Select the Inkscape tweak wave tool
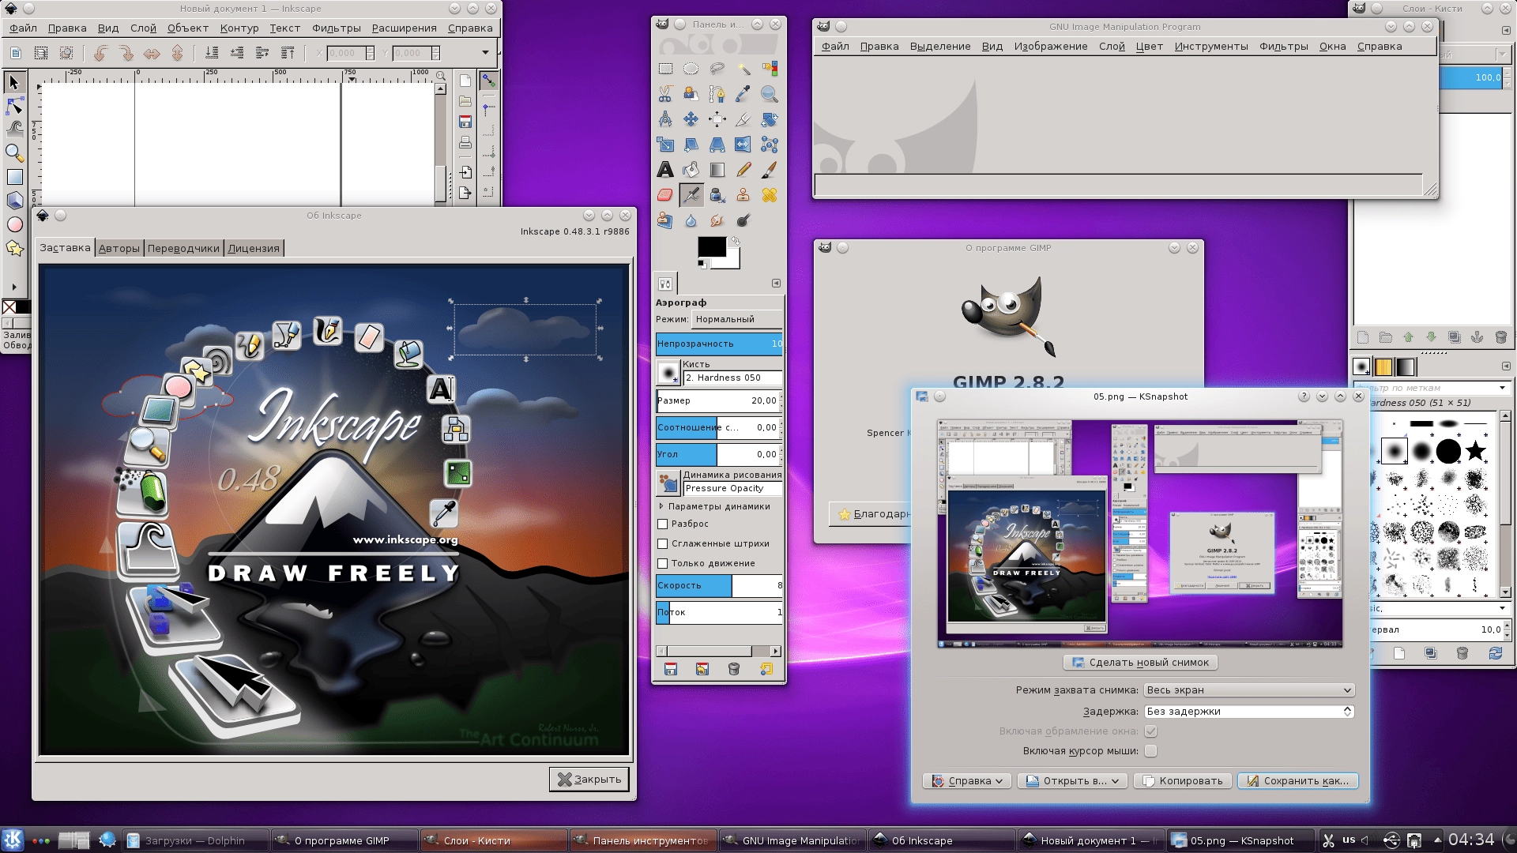Image resolution: width=1517 pixels, height=853 pixels. (x=14, y=128)
